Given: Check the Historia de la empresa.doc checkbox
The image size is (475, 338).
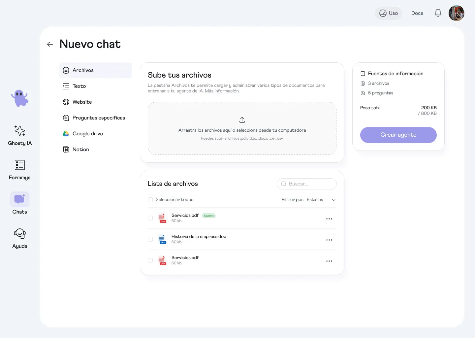Looking at the screenshot, I should tap(150, 239).
